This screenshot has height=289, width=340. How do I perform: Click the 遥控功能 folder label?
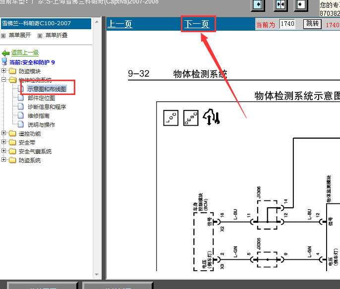point(30,134)
